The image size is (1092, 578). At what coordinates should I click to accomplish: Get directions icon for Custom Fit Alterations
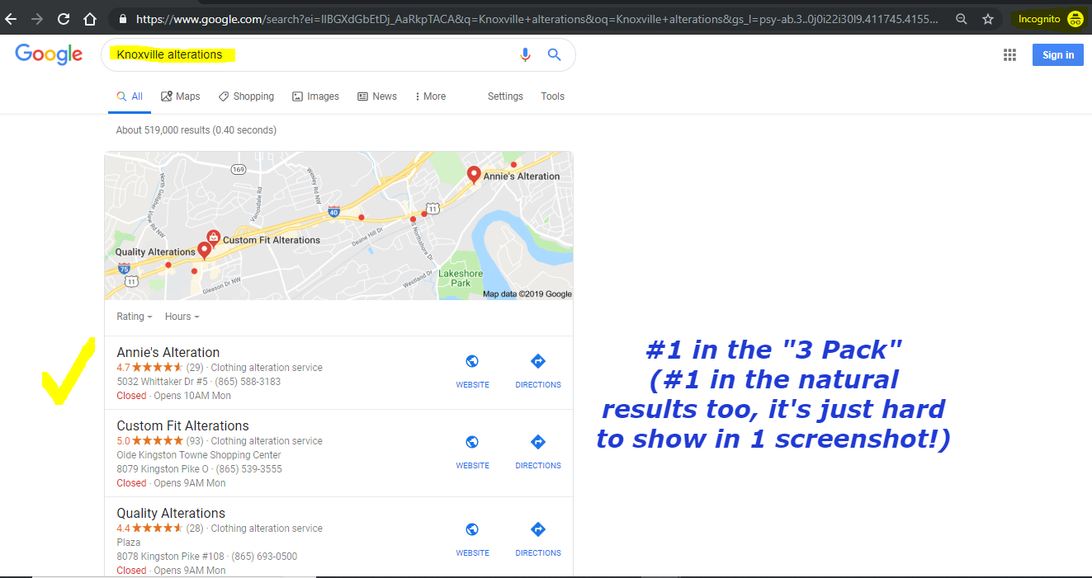click(538, 442)
